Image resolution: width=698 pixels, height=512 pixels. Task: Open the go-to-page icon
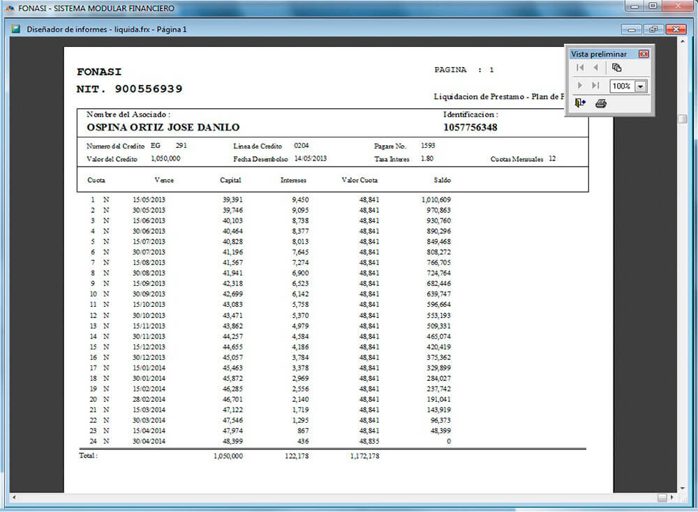616,68
